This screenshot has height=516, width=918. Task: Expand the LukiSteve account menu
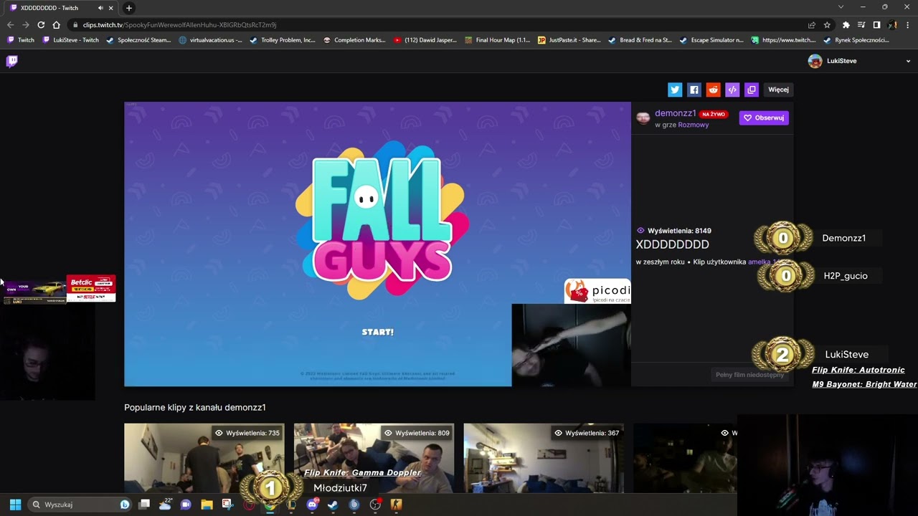(x=908, y=61)
